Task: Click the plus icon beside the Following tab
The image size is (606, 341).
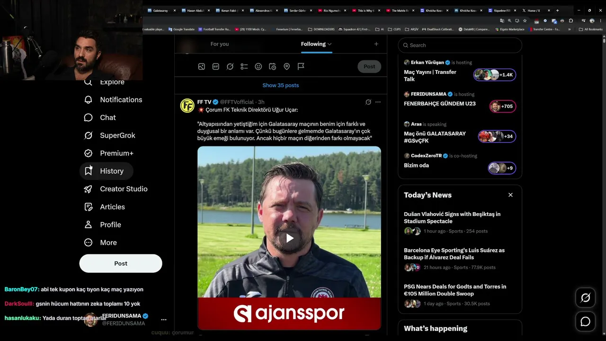Action: [376, 44]
